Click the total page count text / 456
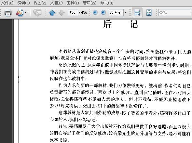The width and height of the screenshot is (192, 143). coord(83,12)
